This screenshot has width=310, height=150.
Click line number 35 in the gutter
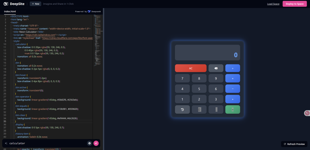coord(5,121)
